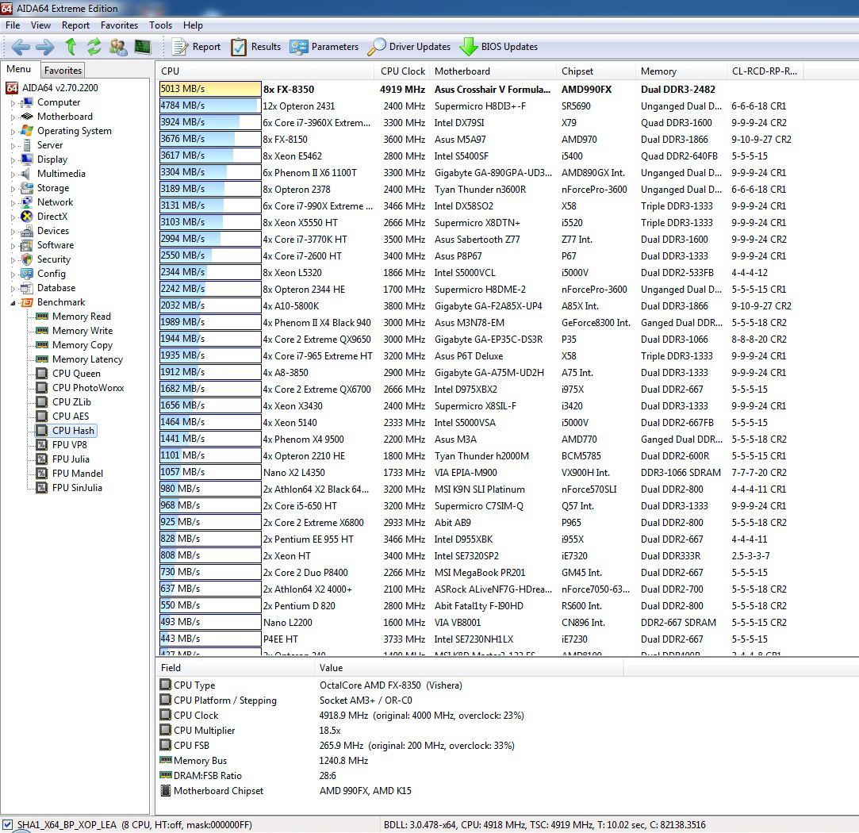
Task: Expand the Motherboard tree node
Action: [x=13, y=117]
